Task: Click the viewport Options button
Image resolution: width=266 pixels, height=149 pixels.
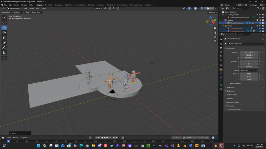Action: (213, 12)
